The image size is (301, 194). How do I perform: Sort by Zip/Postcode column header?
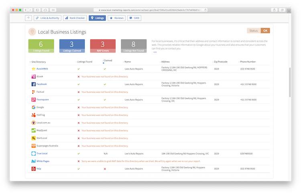221,62
